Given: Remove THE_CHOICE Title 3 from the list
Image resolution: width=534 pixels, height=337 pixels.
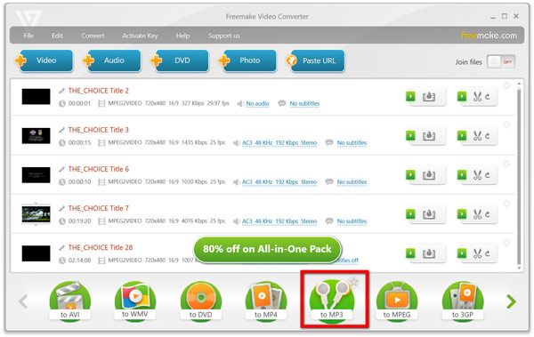Looking at the screenshot, I should [506, 124].
